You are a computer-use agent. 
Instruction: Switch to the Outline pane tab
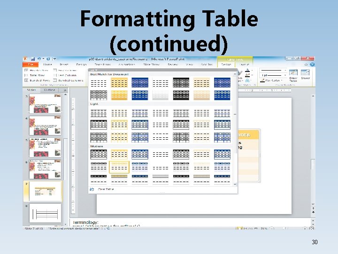[x=49, y=90]
